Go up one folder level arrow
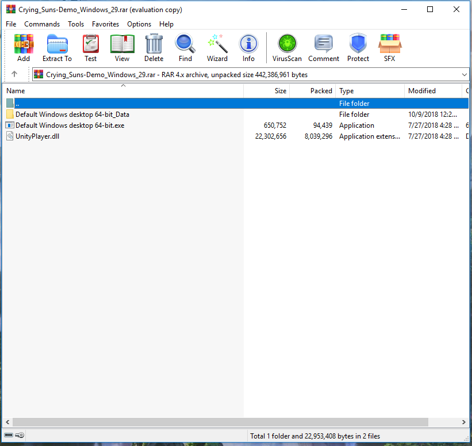This screenshot has width=472, height=446. [14, 74]
